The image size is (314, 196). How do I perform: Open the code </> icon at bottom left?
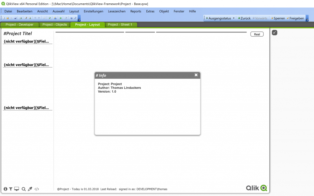point(36,189)
